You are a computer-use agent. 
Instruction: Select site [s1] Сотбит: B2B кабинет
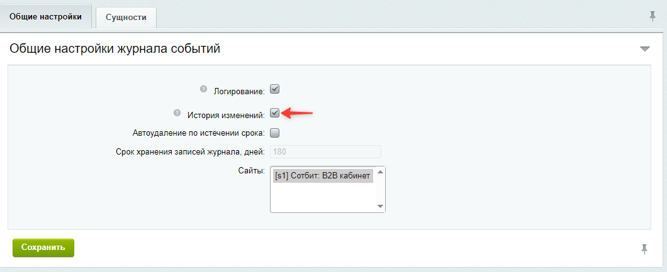(x=323, y=176)
